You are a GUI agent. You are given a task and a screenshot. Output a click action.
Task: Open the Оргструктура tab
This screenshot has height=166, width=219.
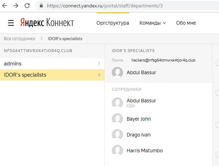click(x=113, y=23)
